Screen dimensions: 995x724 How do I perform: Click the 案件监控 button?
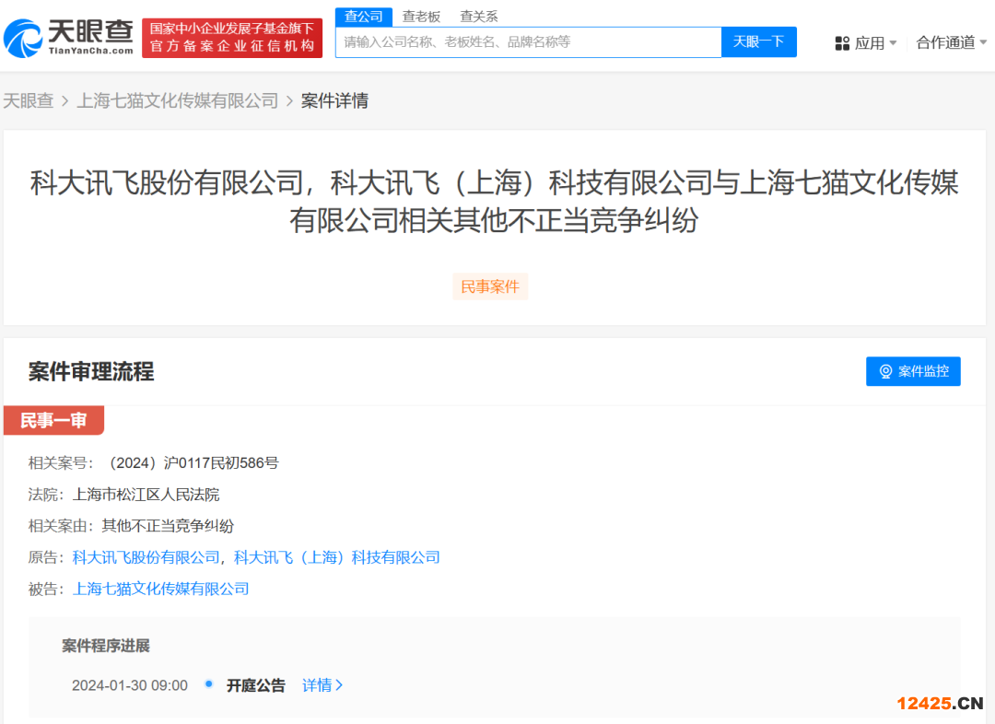coord(913,371)
